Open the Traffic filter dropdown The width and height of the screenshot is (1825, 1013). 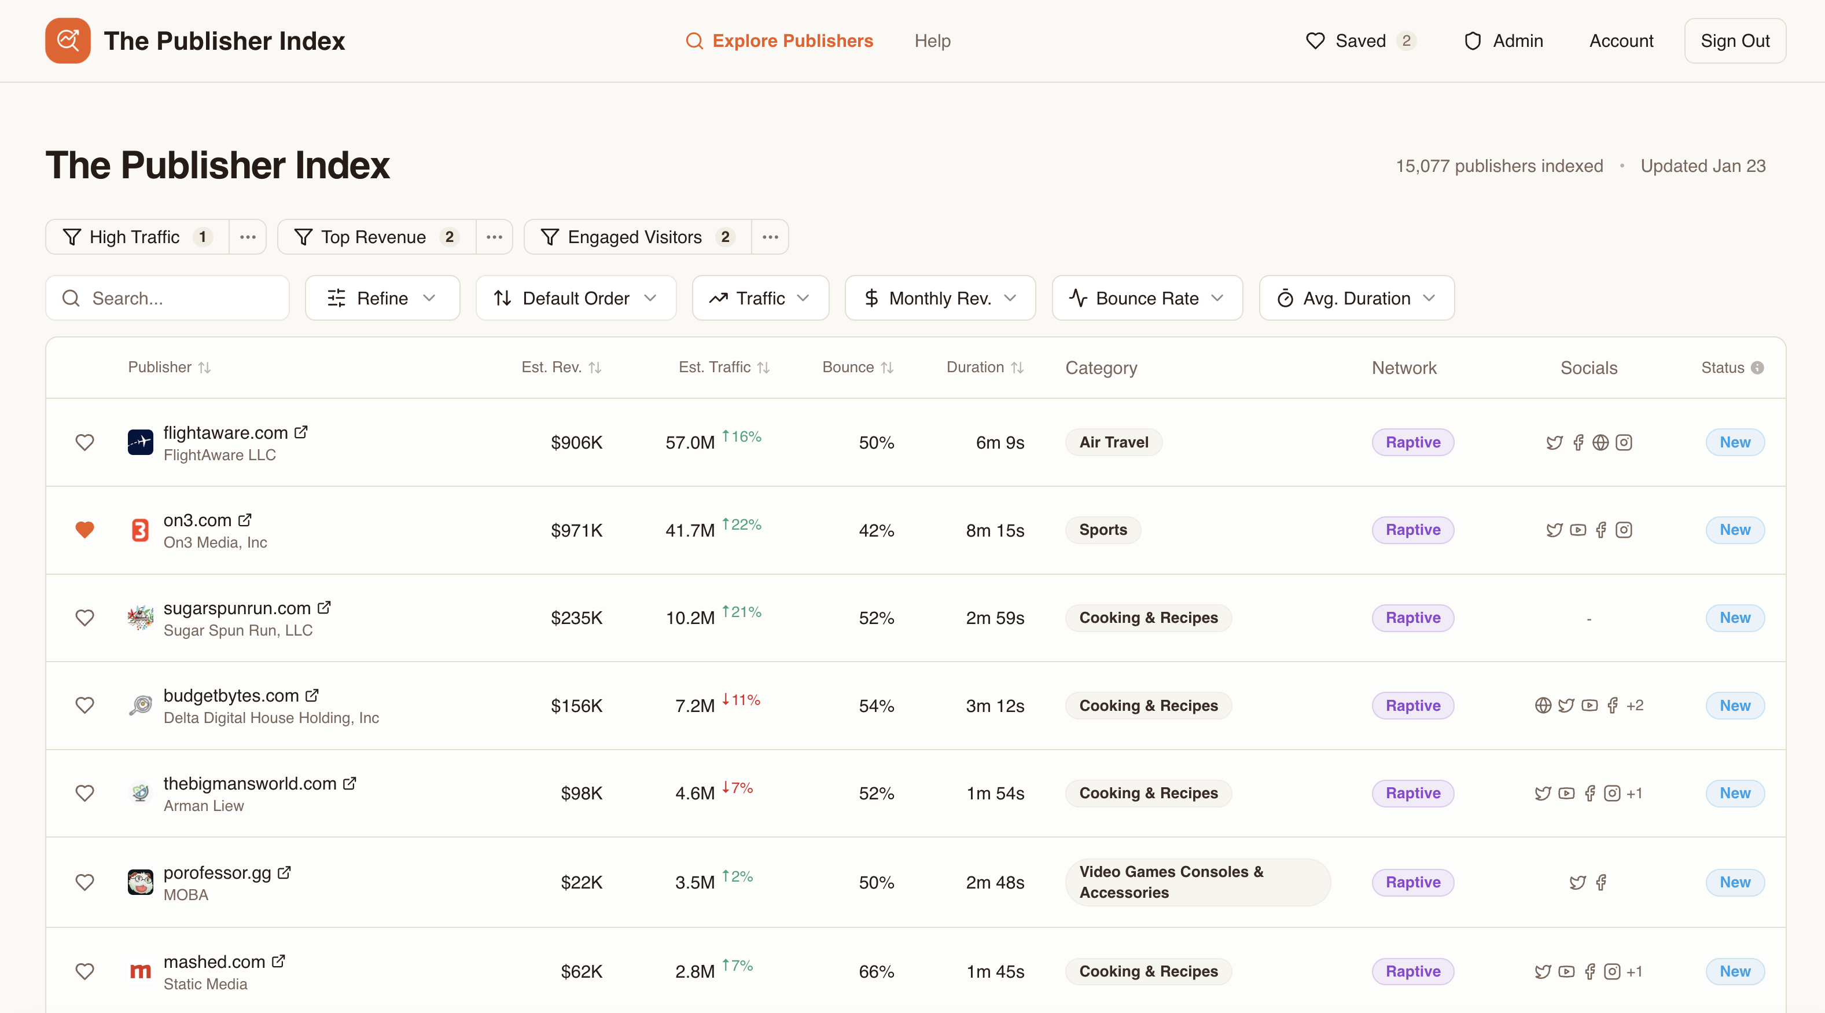pyautogui.click(x=760, y=298)
